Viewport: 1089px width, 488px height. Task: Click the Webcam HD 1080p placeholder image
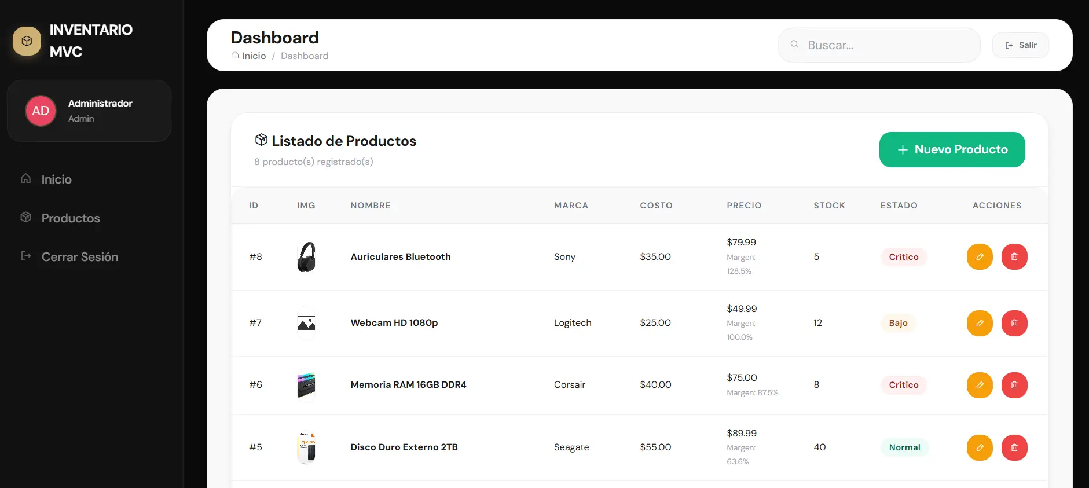tap(306, 323)
